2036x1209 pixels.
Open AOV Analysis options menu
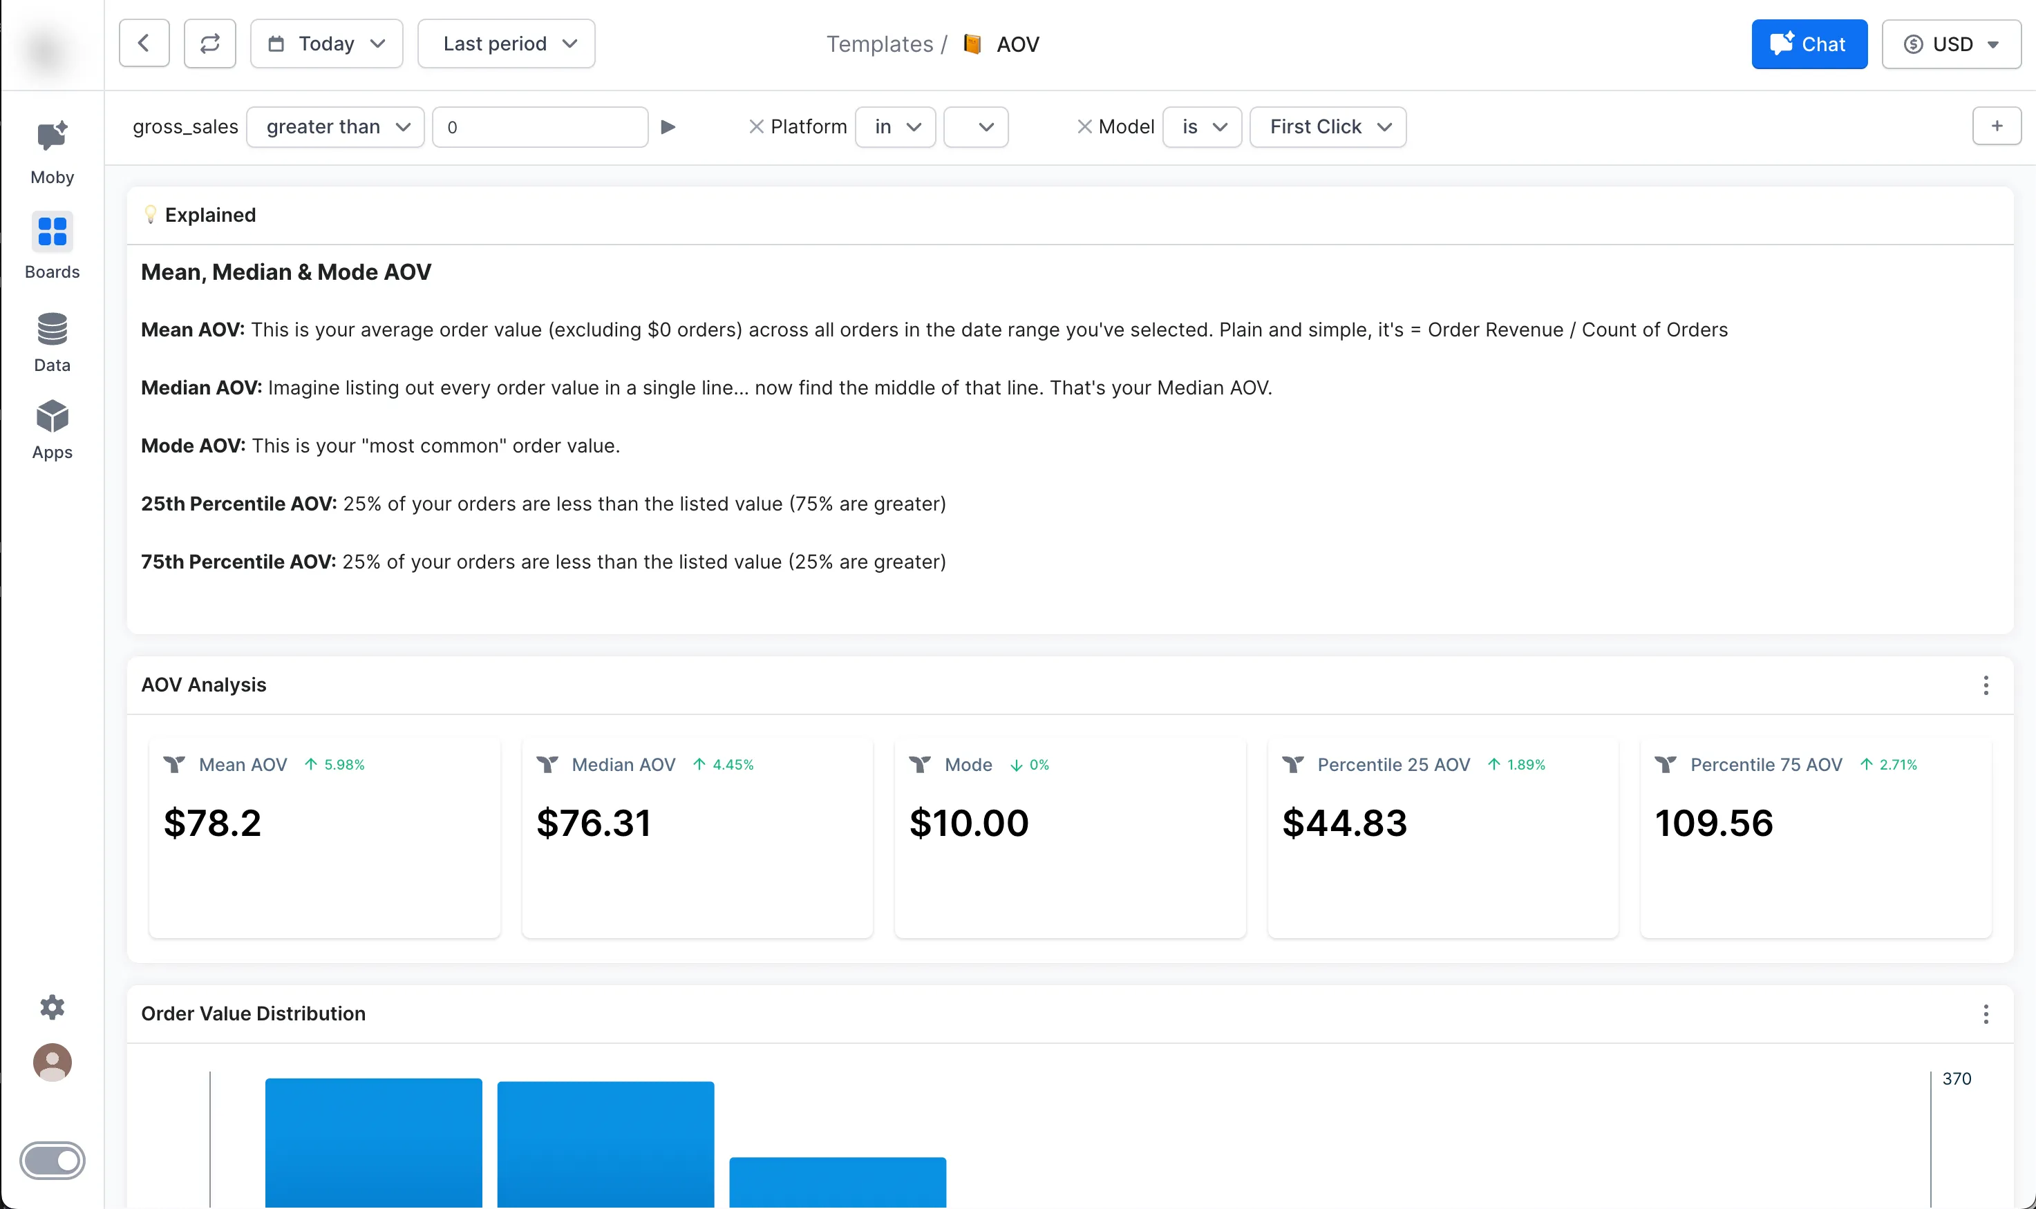(x=1986, y=685)
